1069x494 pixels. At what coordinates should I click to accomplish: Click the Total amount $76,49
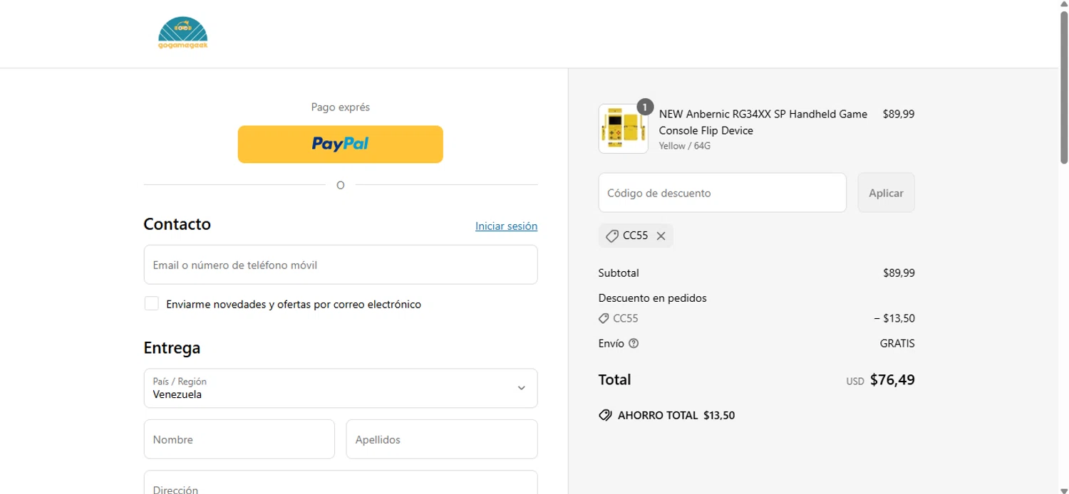coord(892,380)
